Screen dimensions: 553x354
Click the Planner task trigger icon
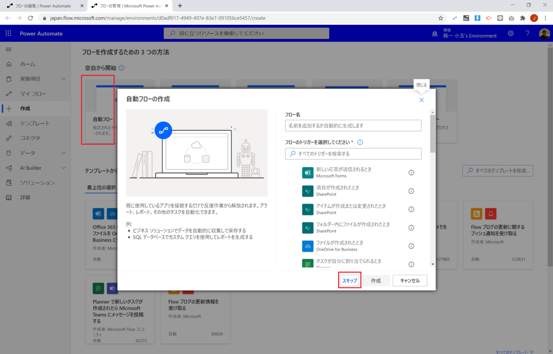pos(308,263)
